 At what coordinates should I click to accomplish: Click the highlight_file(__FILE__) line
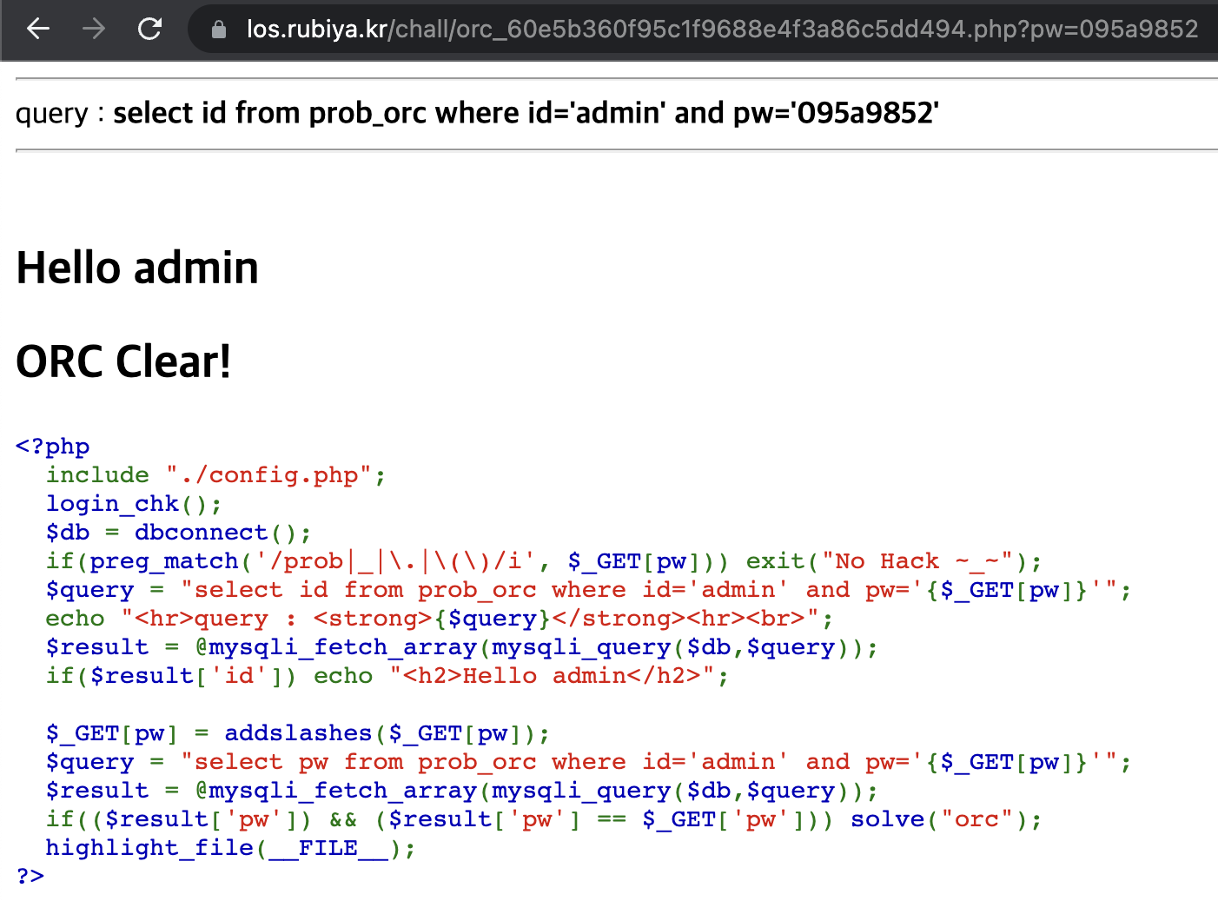[x=231, y=848]
